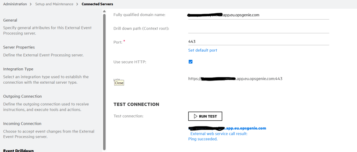Show the Event Drilldown section
Image resolution: width=357 pixels, height=152 pixels.
pyautogui.click(x=19, y=150)
